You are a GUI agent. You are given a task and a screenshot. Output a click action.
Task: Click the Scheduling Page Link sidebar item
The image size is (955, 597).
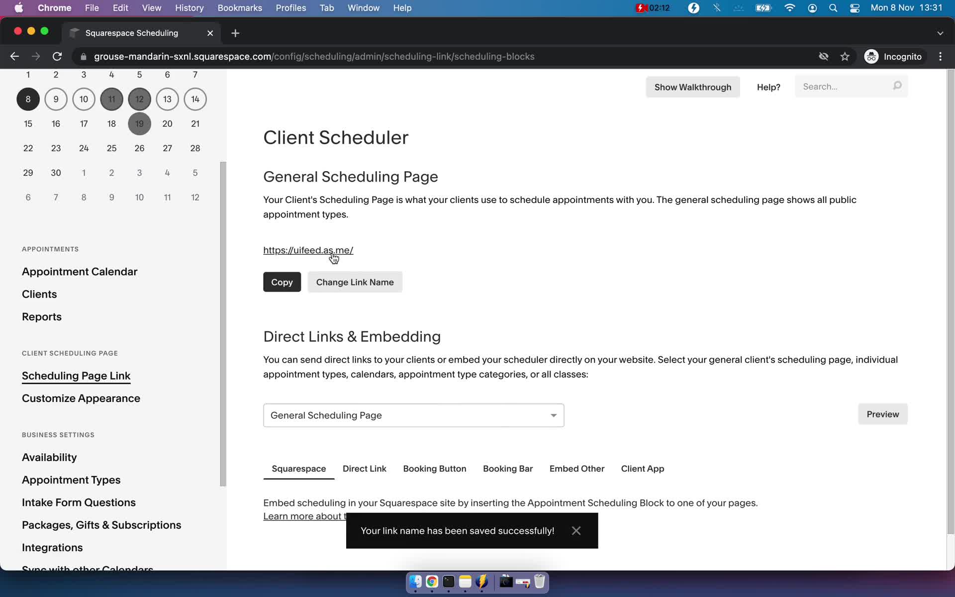(x=76, y=376)
